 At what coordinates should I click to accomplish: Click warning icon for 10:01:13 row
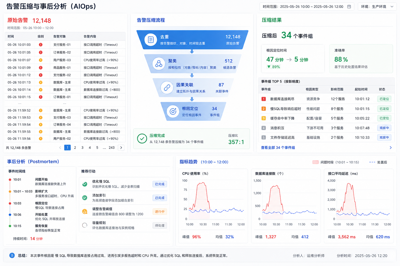41,82
